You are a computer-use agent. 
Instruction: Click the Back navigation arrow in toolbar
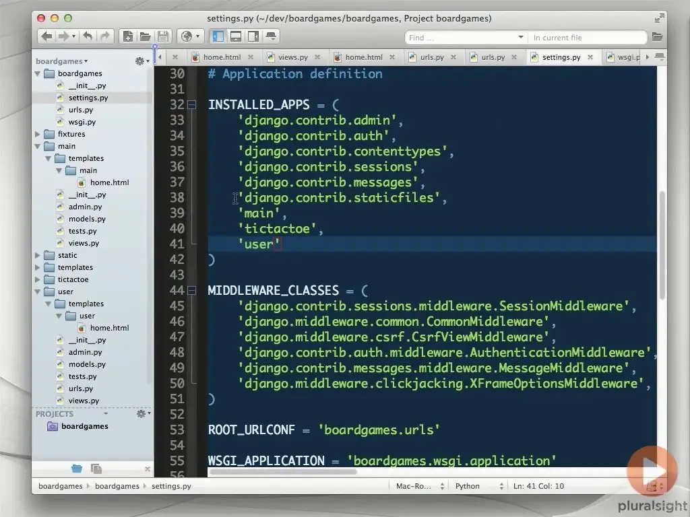[47, 36]
